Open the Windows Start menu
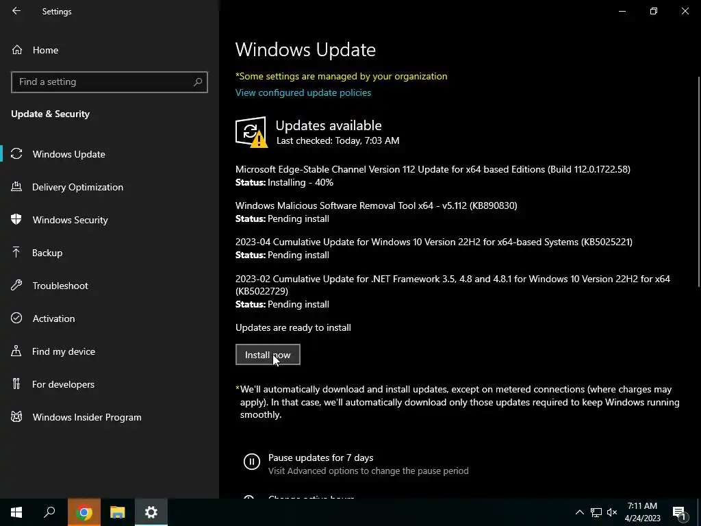Image resolution: width=701 pixels, height=526 pixels. (16, 512)
